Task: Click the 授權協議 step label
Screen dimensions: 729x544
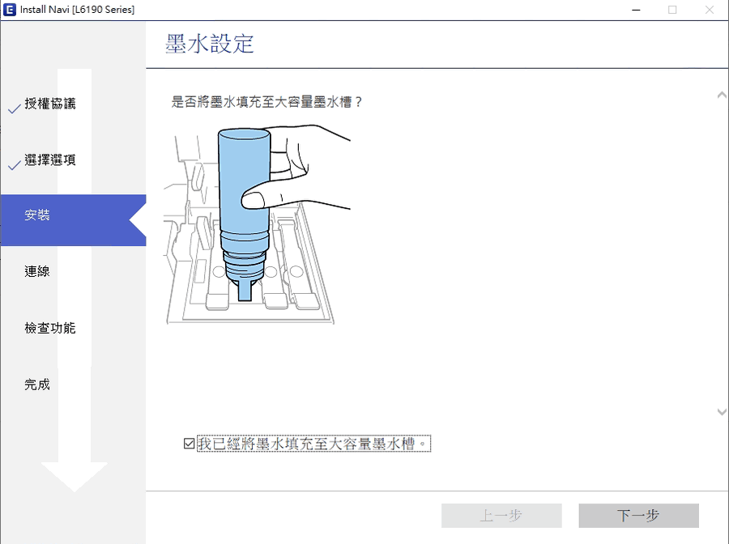Action: pos(50,104)
